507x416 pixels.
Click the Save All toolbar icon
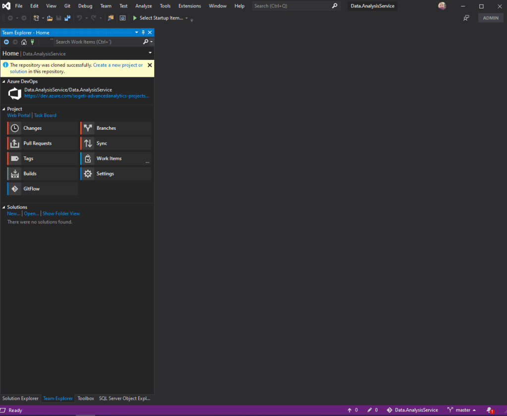point(67,18)
